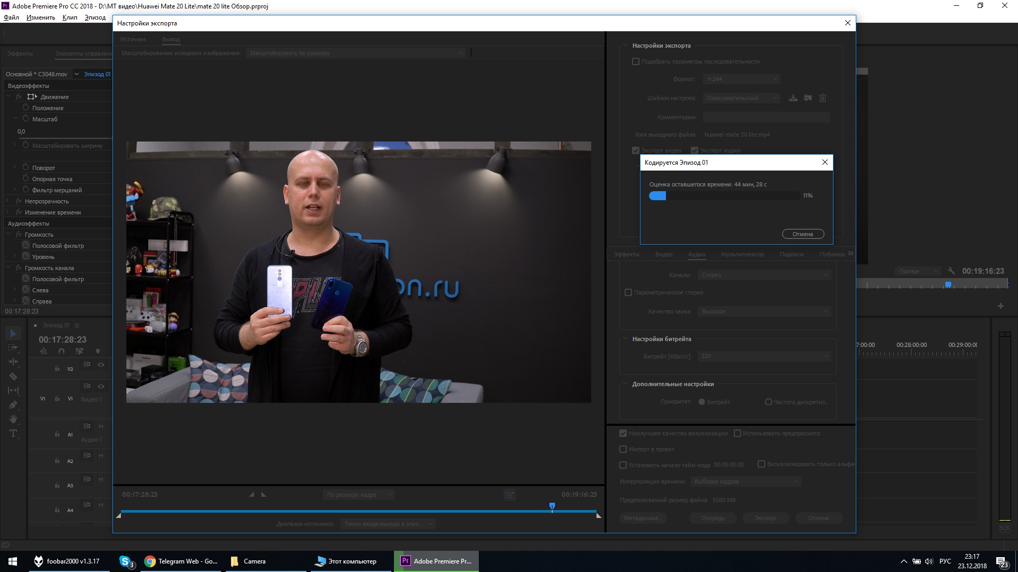The width and height of the screenshot is (1018, 572).
Task: Switch to Видео export tab
Action: (x=664, y=254)
